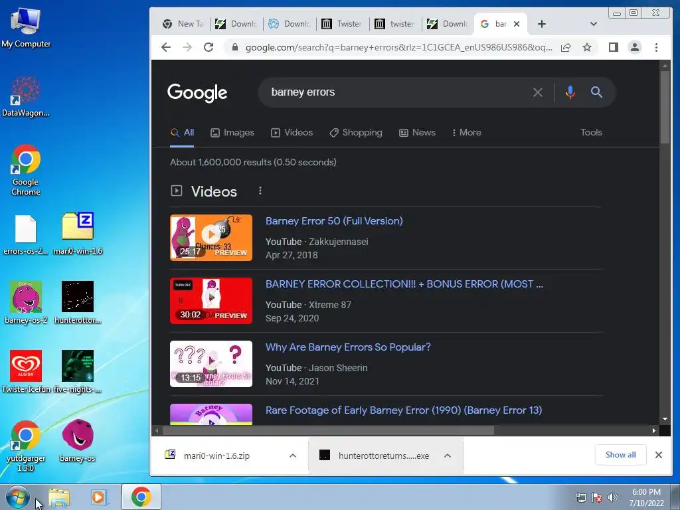
Task: Select Twister Icefun desktop icon
Action: pyautogui.click(x=26, y=372)
